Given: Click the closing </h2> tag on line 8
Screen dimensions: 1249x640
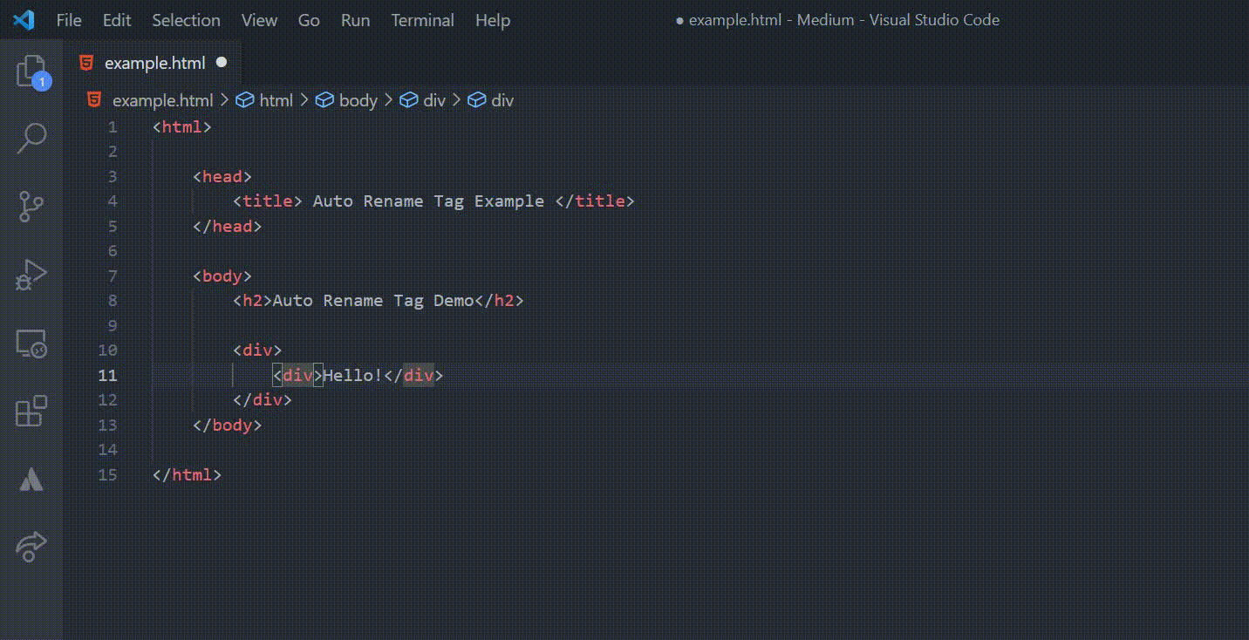Looking at the screenshot, I should click(x=500, y=301).
